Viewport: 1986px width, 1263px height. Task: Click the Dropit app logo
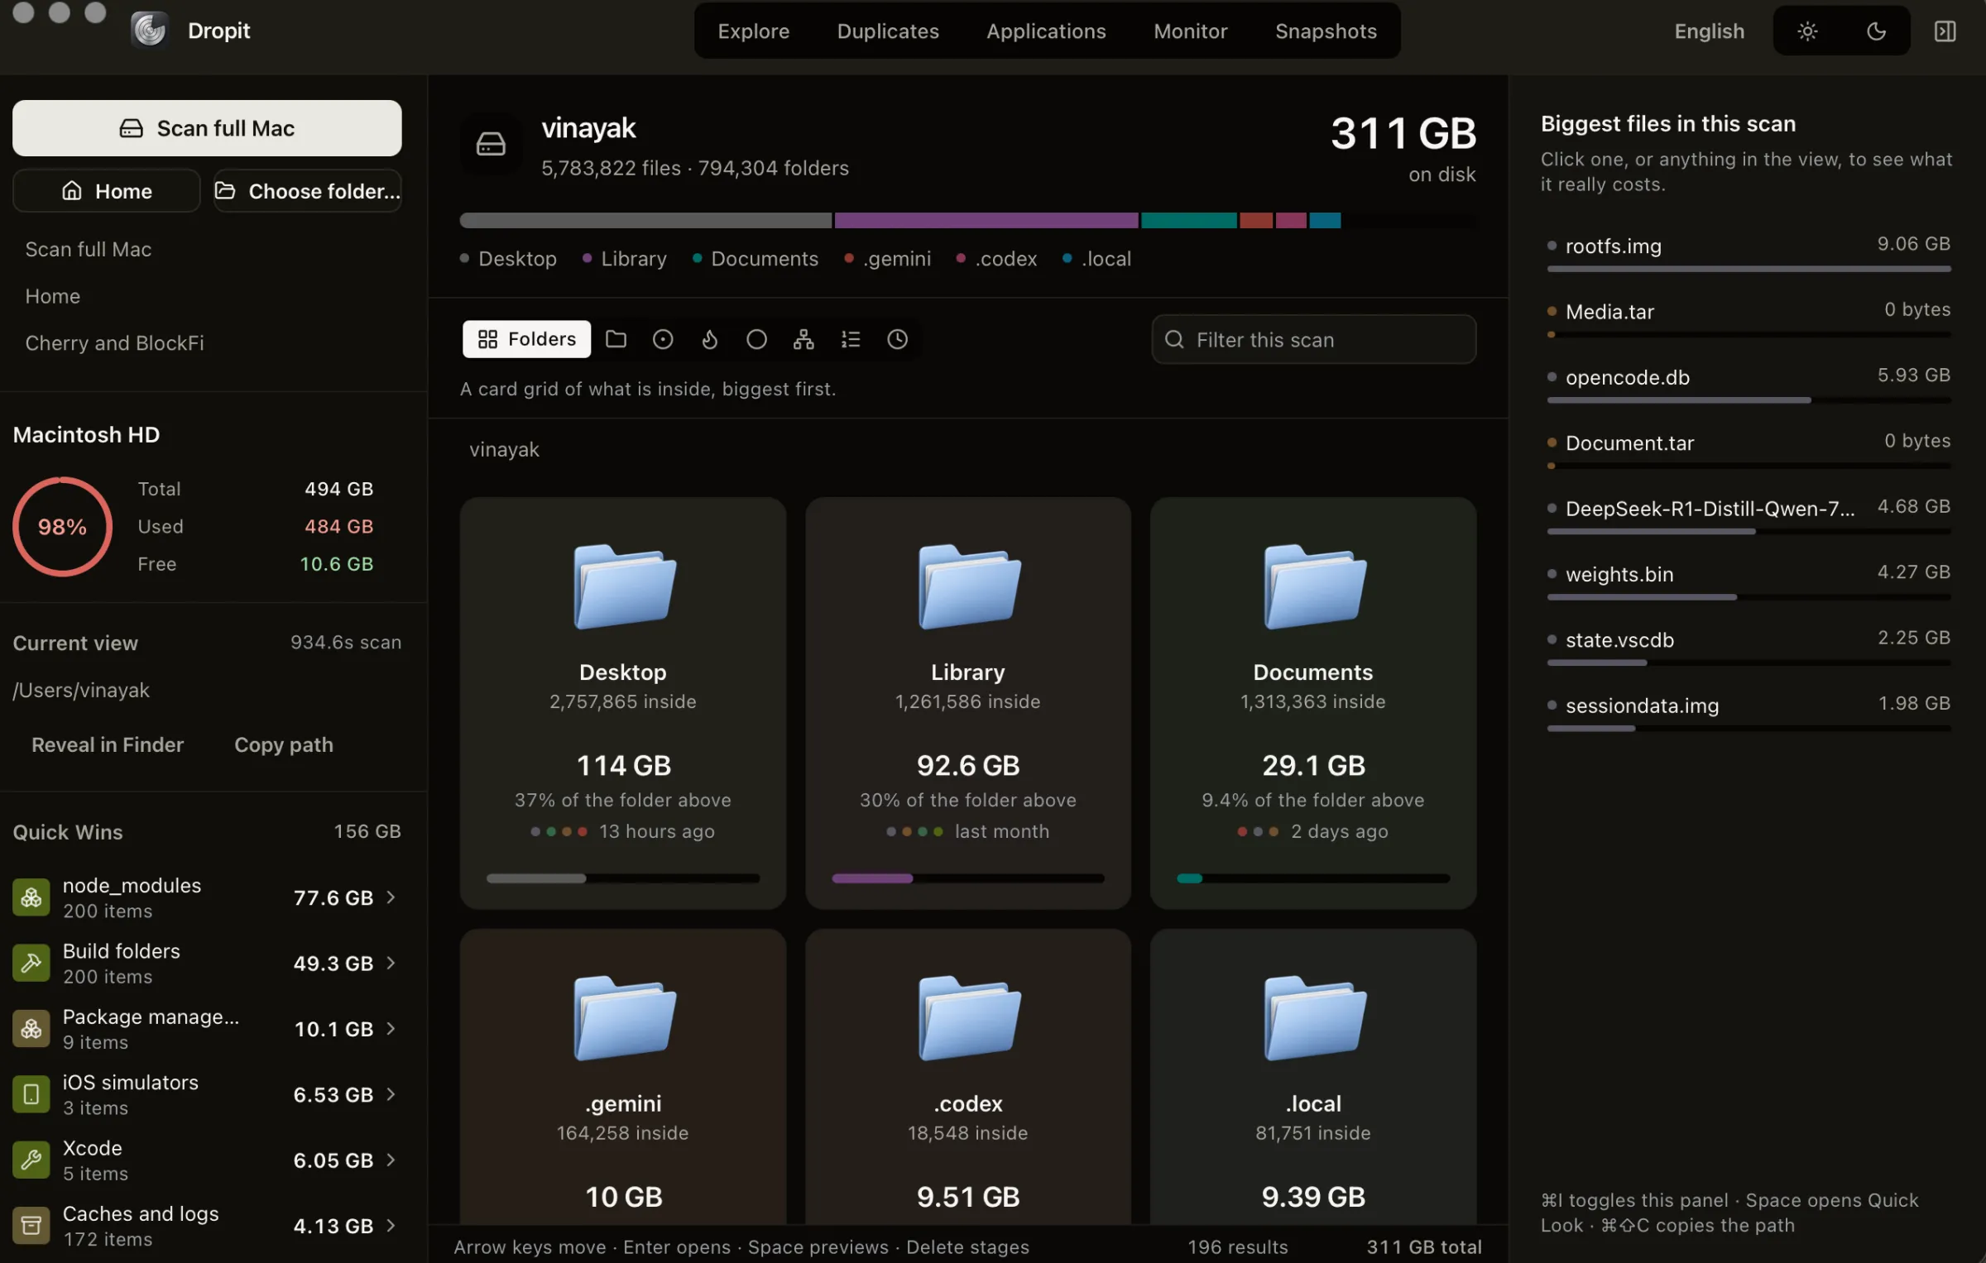[150, 31]
